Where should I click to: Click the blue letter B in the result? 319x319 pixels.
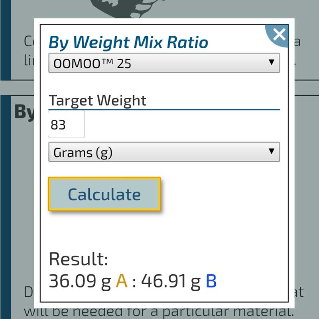[211, 282]
